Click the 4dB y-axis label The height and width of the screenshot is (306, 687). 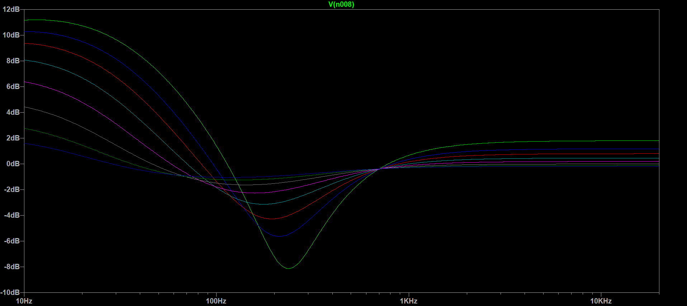click(13, 112)
